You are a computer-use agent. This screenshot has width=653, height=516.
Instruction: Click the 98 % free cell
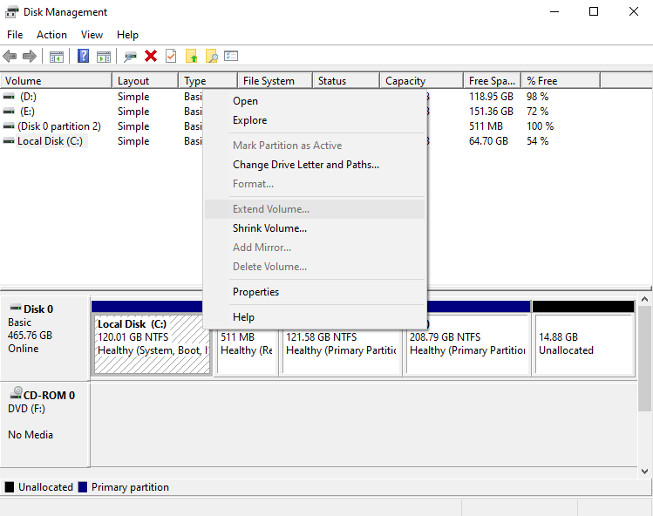click(x=537, y=97)
